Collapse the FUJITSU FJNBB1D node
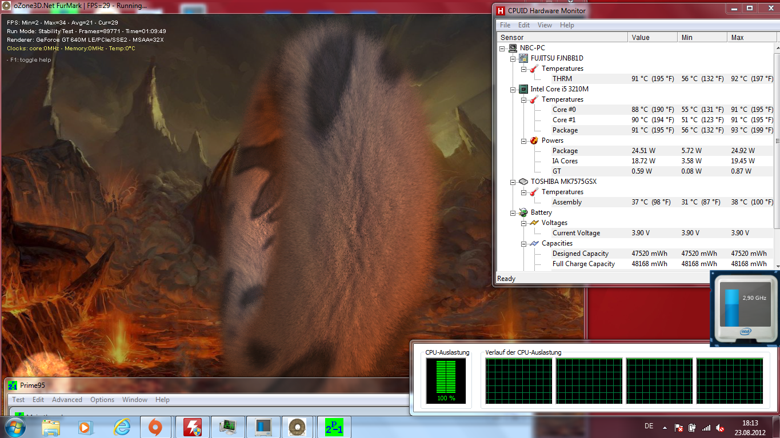Viewport: 780px width, 438px height. tap(513, 58)
